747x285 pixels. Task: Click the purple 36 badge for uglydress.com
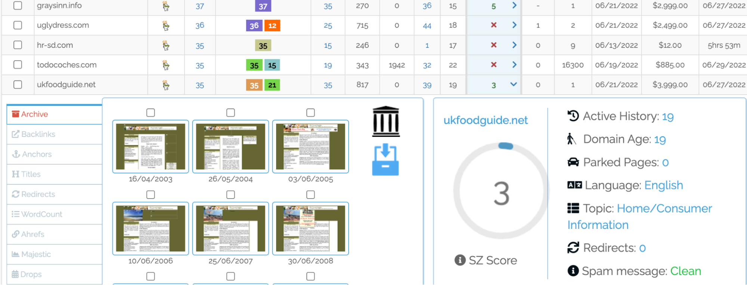click(254, 25)
